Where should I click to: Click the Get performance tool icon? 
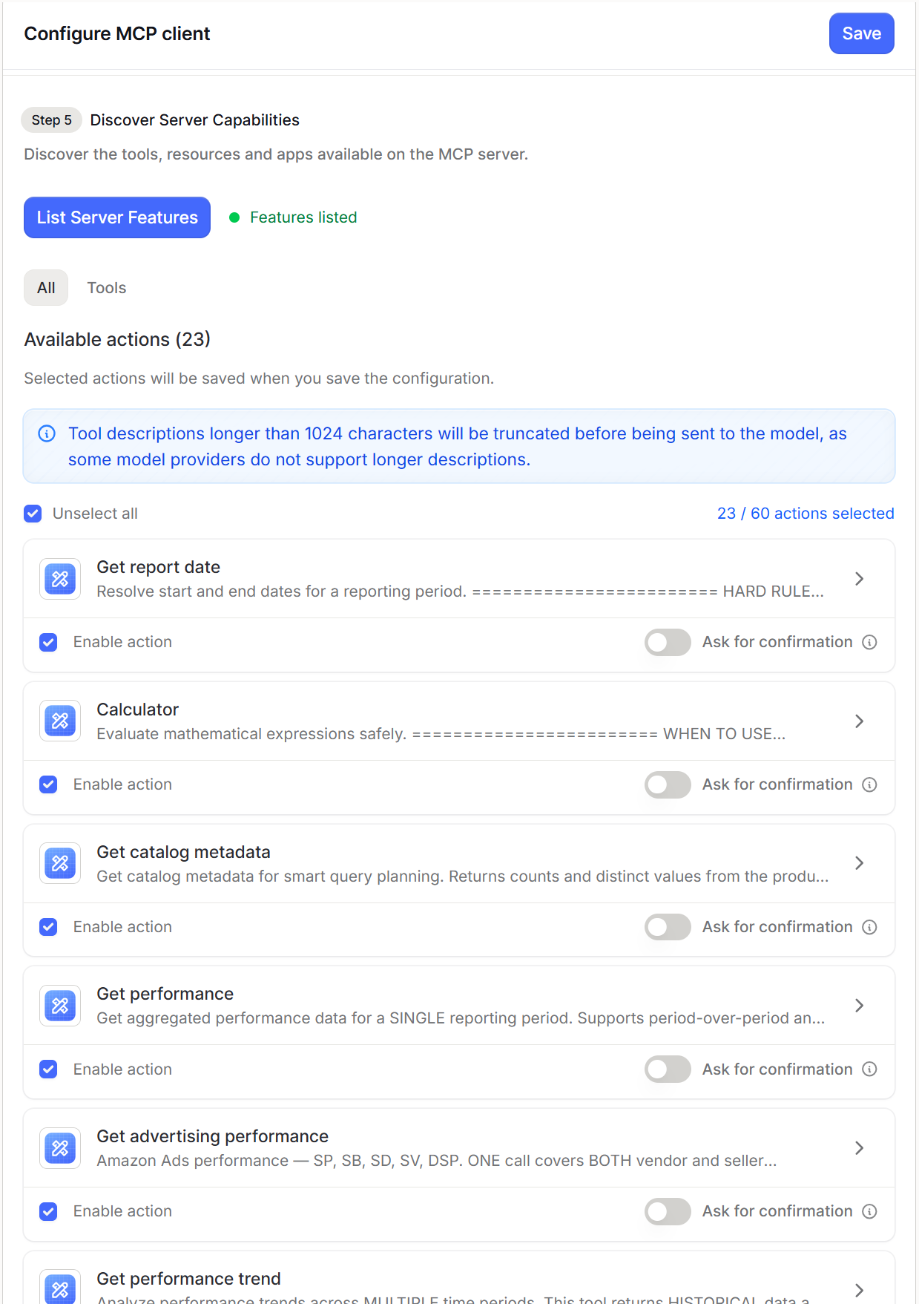coord(60,1006)
